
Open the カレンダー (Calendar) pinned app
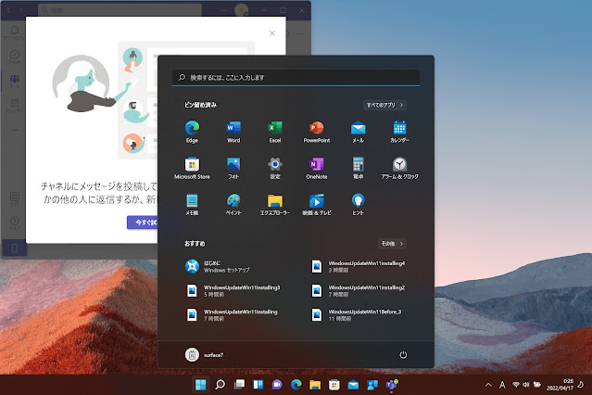(x=399, y=132)
